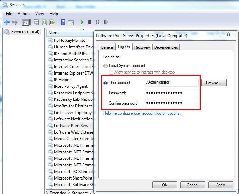Open the Help question-mark toolbar icon

click(63, 22)
